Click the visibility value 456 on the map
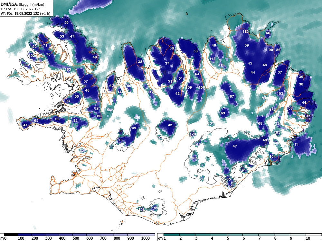 [x=137, y=118]
